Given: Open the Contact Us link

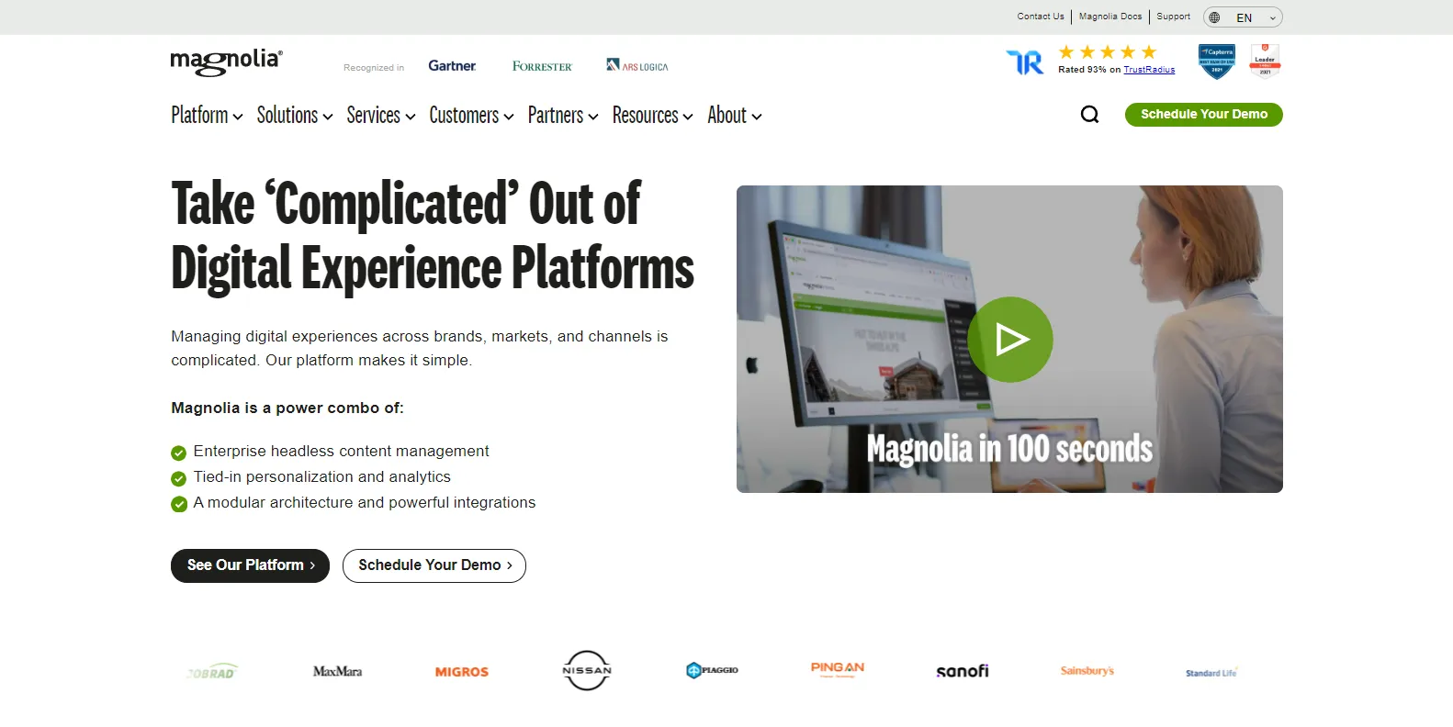Looking at the screenshot, I should 1041,17.
